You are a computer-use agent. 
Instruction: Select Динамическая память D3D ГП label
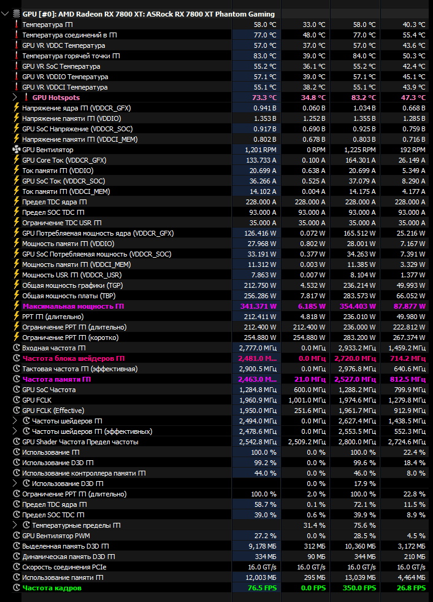point(69,557)
